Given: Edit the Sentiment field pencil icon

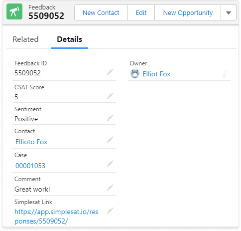Looking at the screenshot, I should click(x=110, y=118).
